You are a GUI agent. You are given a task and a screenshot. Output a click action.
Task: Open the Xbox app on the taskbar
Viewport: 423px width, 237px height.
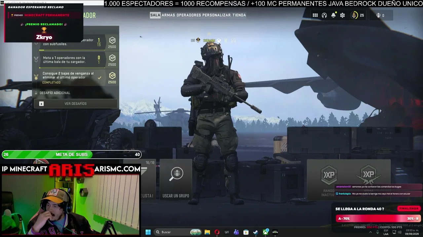265,232
